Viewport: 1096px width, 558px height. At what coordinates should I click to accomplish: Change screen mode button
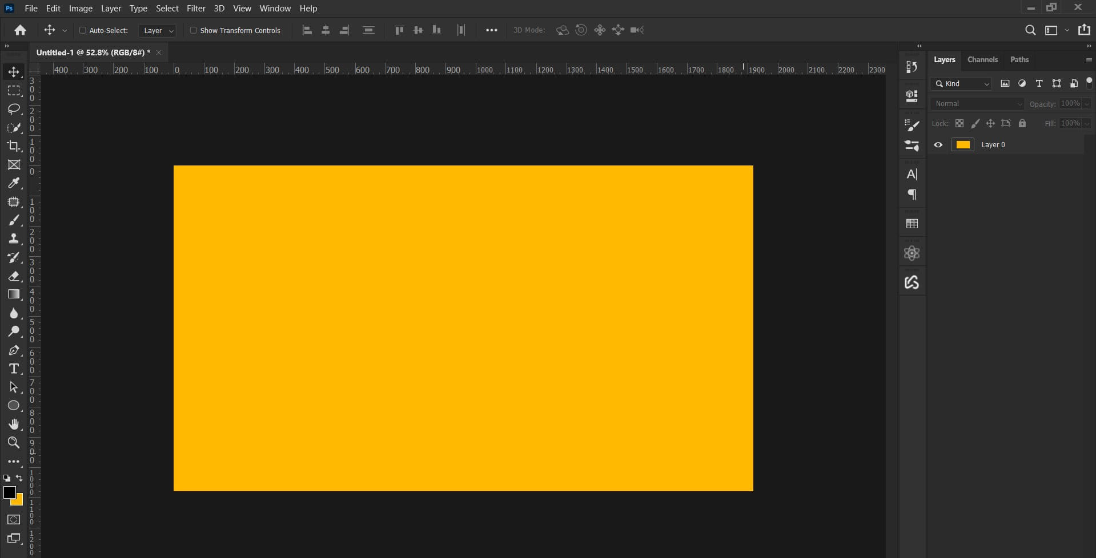pos(14,538)
